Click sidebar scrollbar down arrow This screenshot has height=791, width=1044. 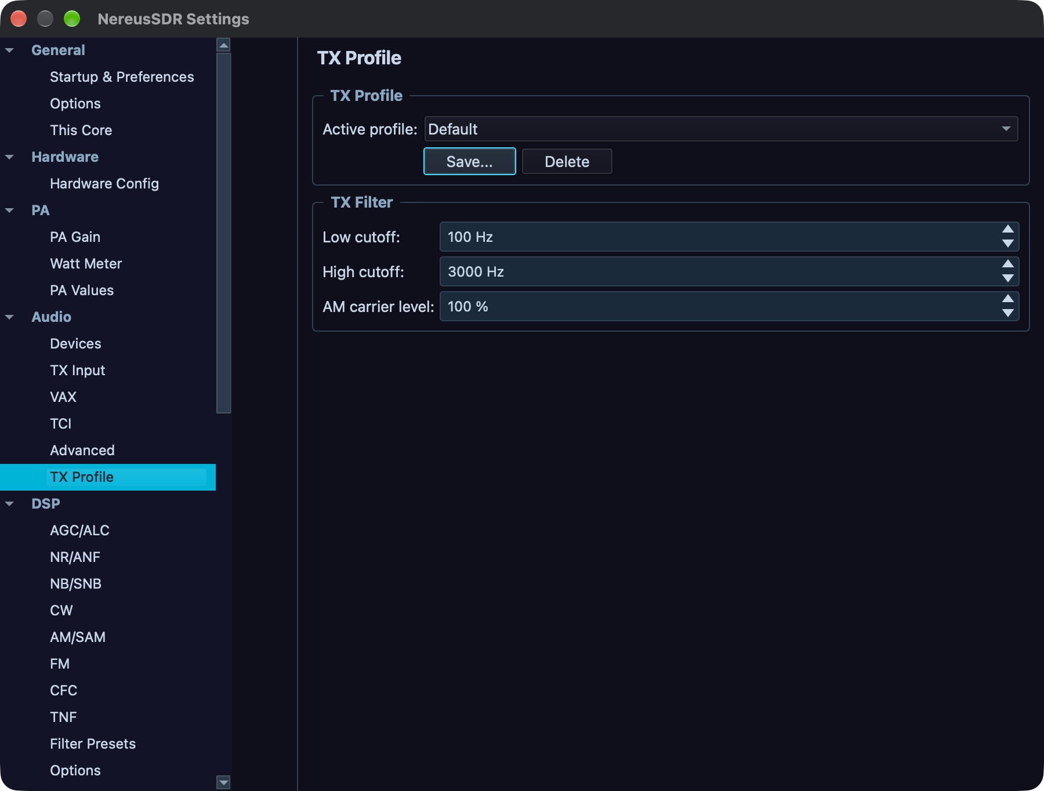pyautogui.click(x=223, y=782)
